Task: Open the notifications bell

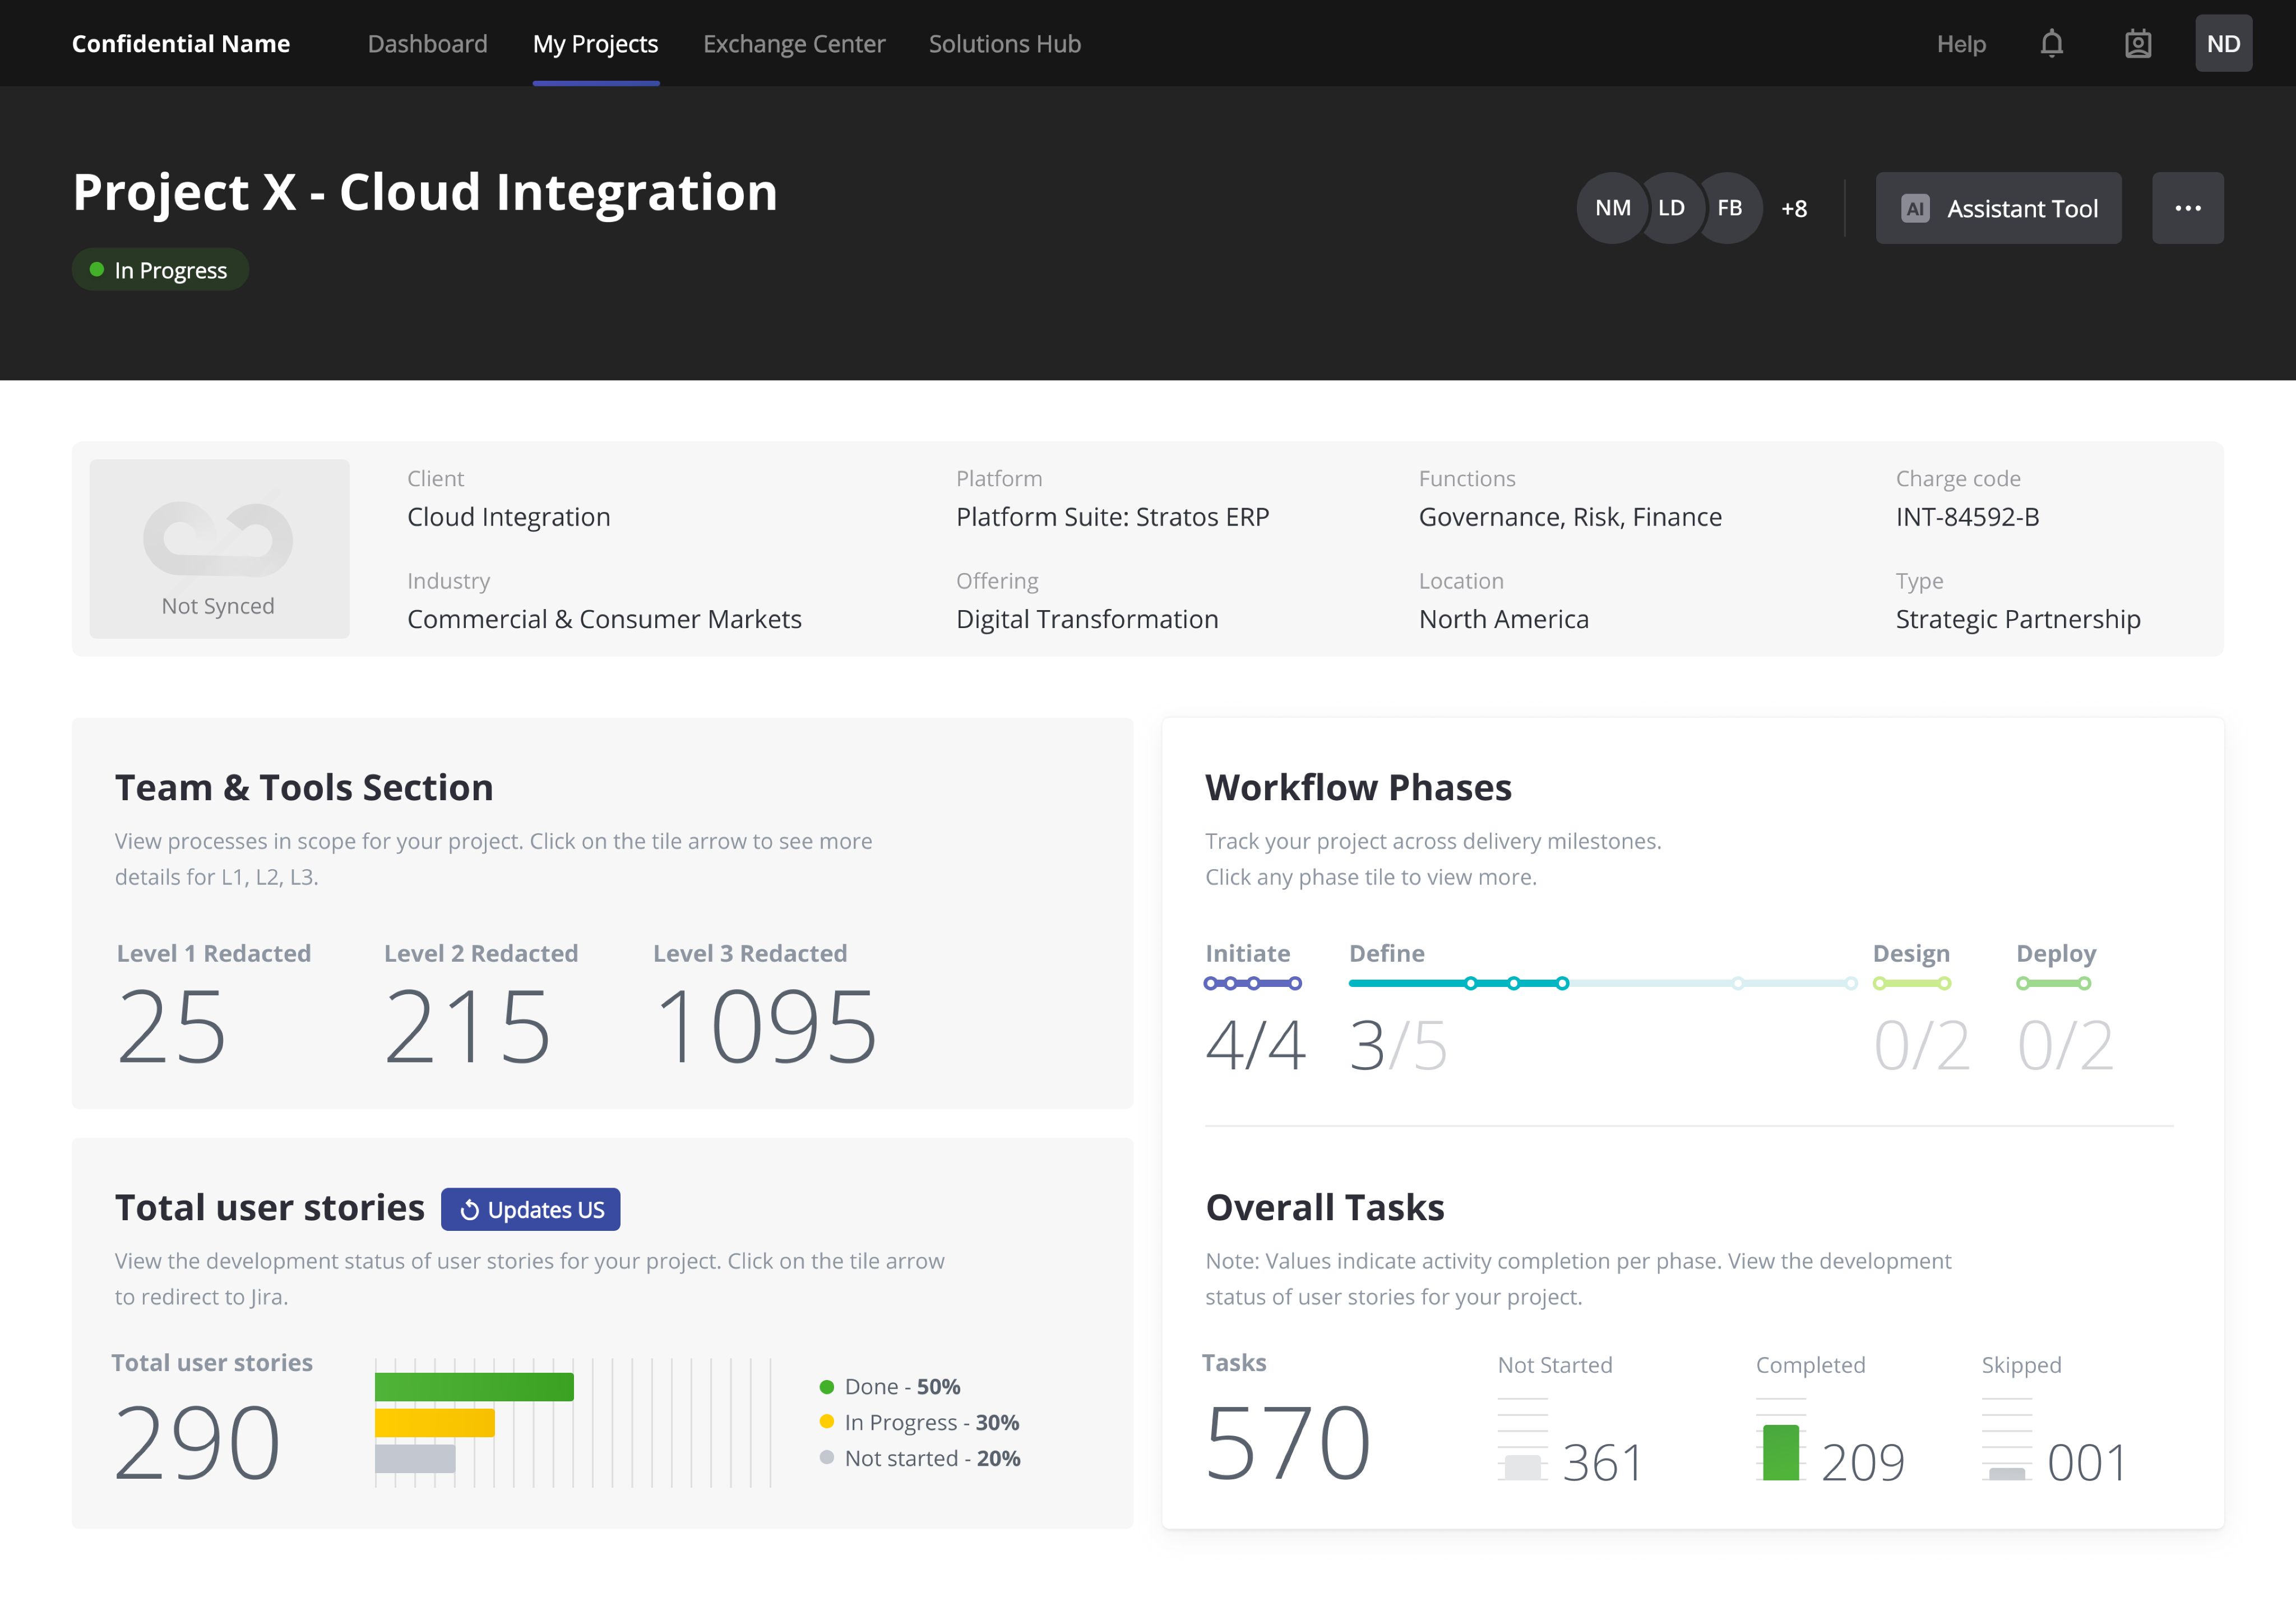Action: click(2052, 43)
